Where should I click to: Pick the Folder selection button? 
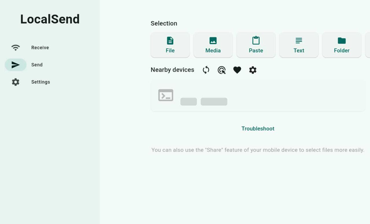342,45
